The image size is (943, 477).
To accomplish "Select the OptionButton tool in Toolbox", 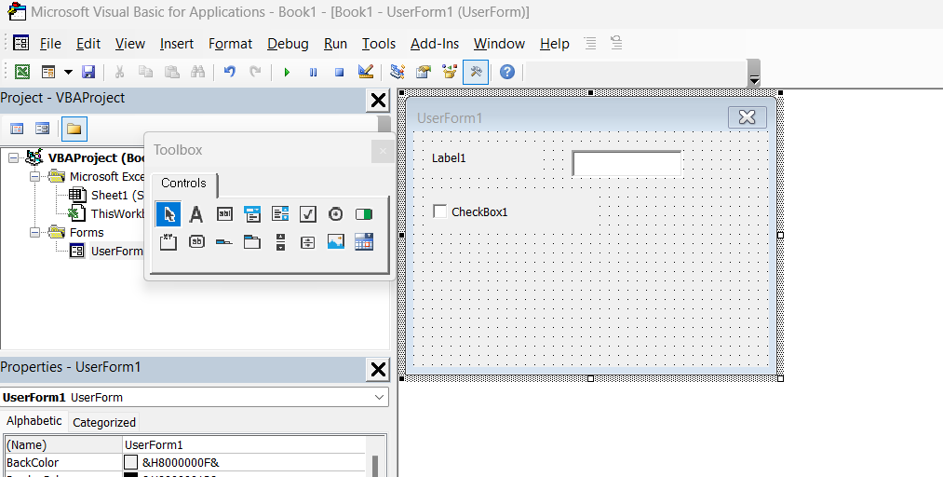I will 335,214.
